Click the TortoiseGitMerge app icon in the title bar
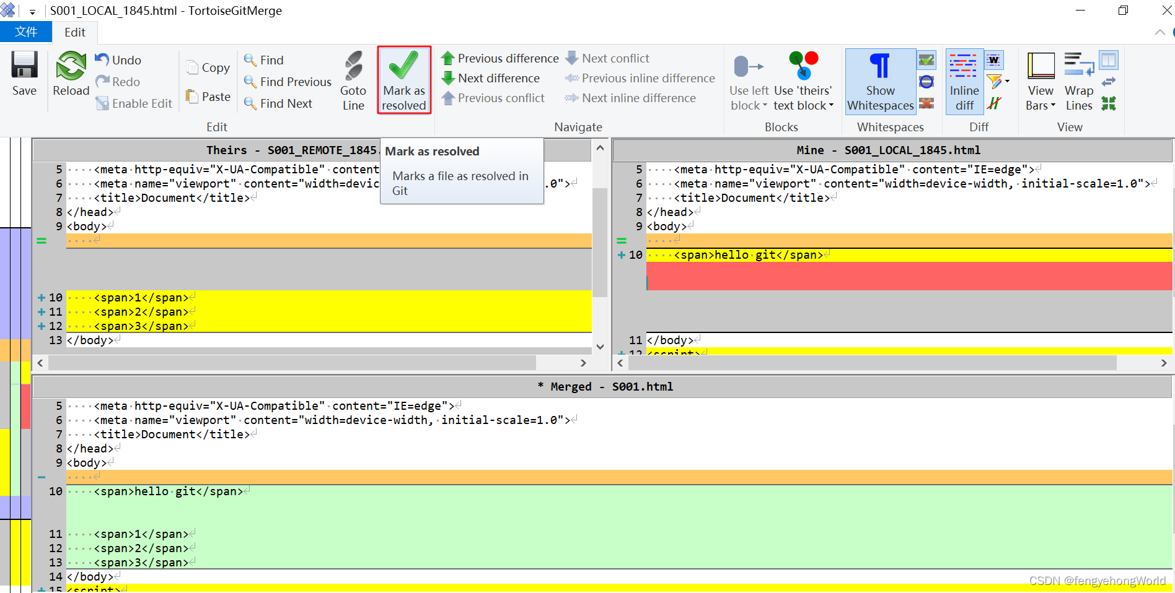 [8, 11]
